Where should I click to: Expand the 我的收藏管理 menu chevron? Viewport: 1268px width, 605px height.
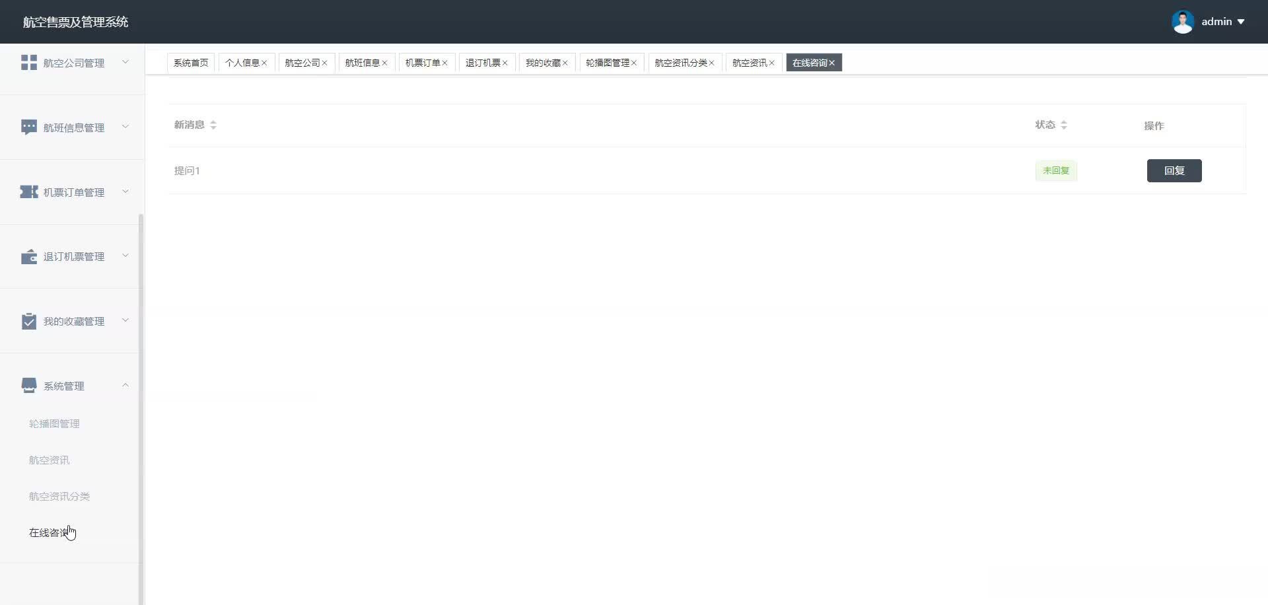[x=125, y=320]
